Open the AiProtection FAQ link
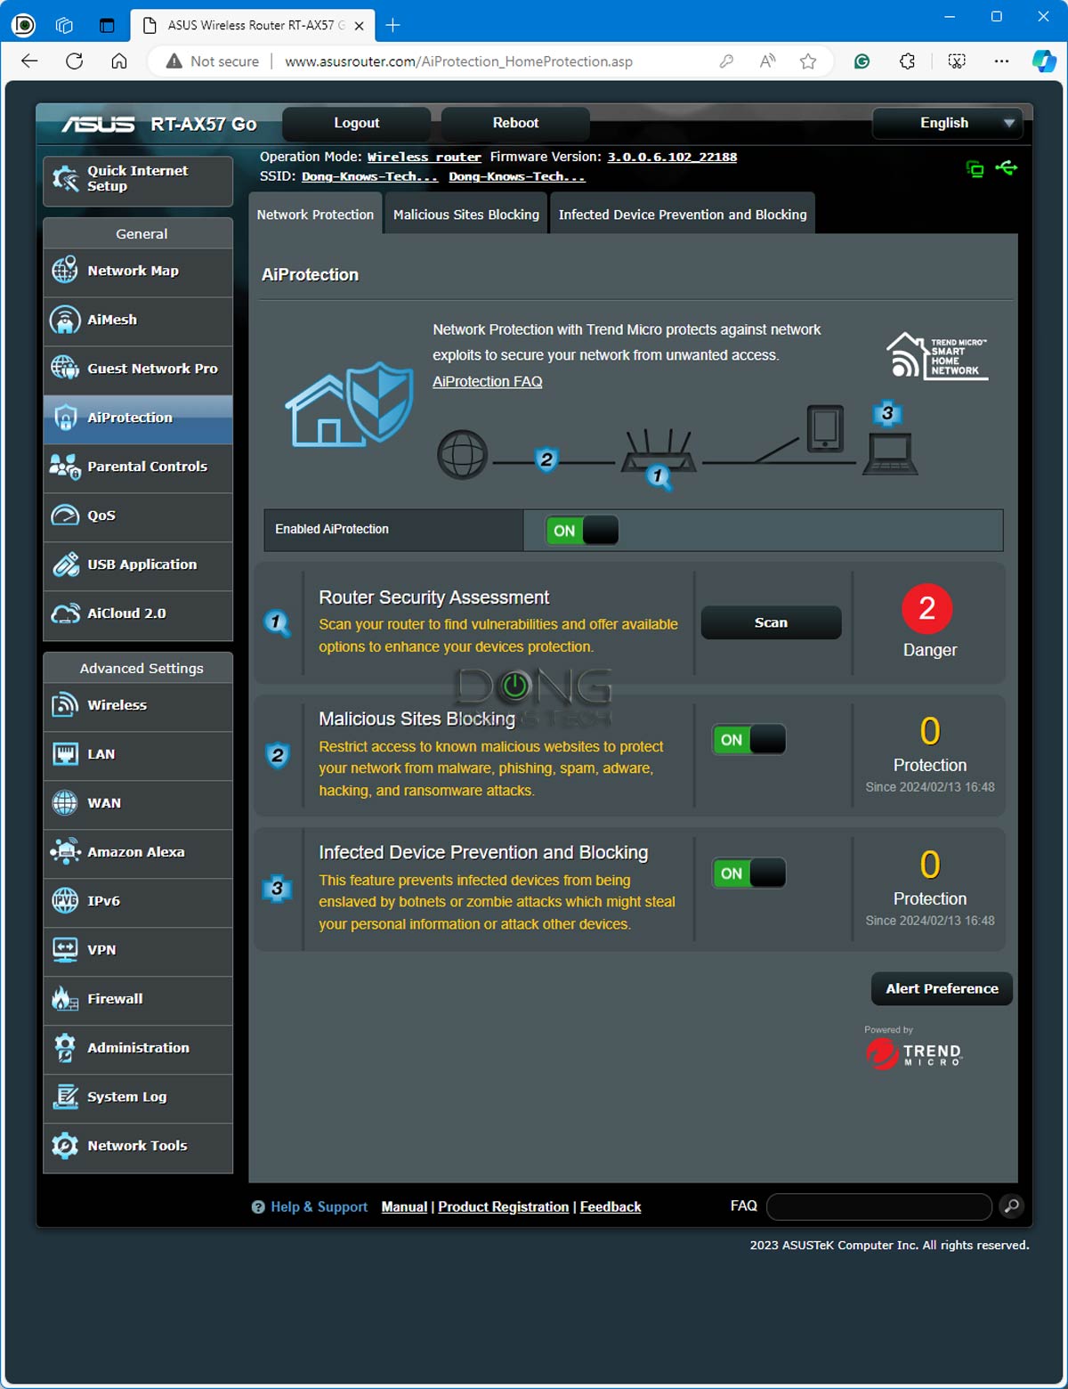This screenshot has height=1389, width=1068. coord(487,381)
